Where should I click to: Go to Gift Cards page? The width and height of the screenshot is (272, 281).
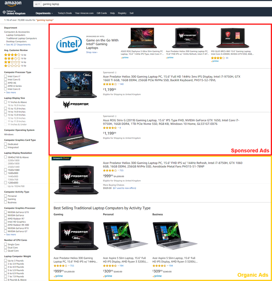(102, 13)
